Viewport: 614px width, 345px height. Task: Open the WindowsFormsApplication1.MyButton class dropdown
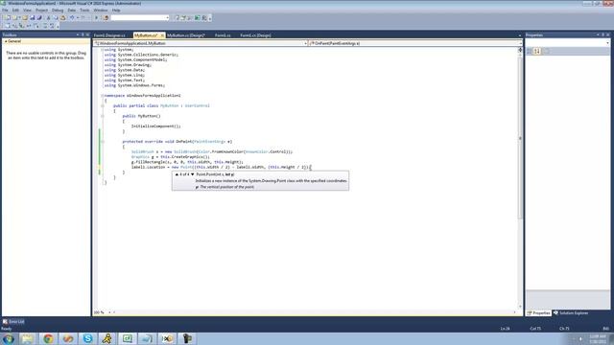click(305, 43)
